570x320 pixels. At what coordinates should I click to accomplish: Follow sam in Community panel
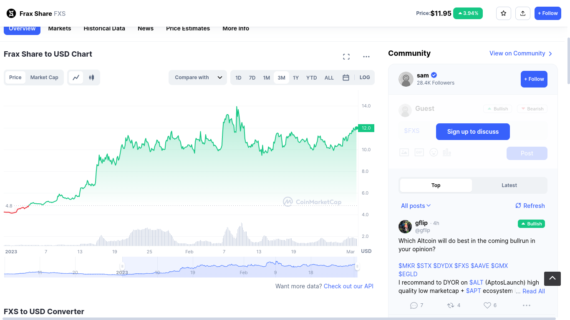click(x=534, y=79)
